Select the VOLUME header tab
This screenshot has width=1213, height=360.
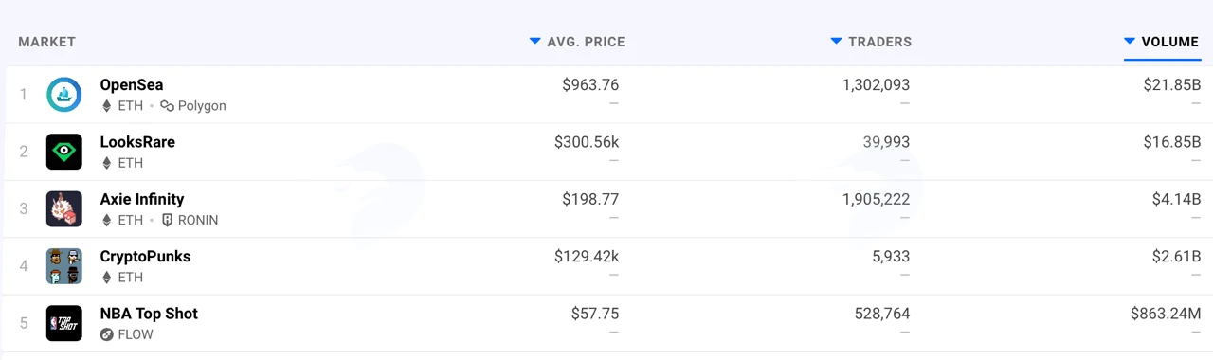pos(1162,42)
